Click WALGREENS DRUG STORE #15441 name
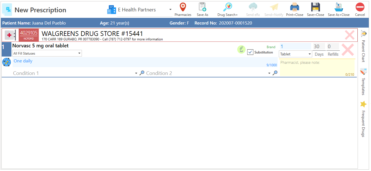 coord(92,34)
